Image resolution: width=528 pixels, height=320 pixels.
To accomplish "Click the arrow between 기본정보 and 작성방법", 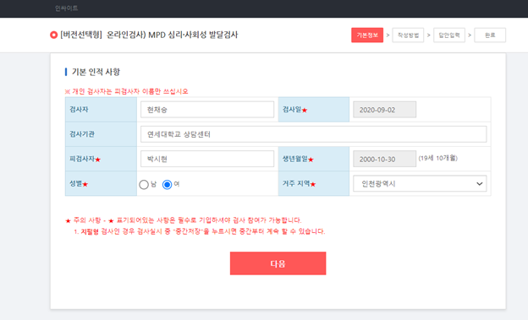I will pyautogui.click(x=388, y=35).
